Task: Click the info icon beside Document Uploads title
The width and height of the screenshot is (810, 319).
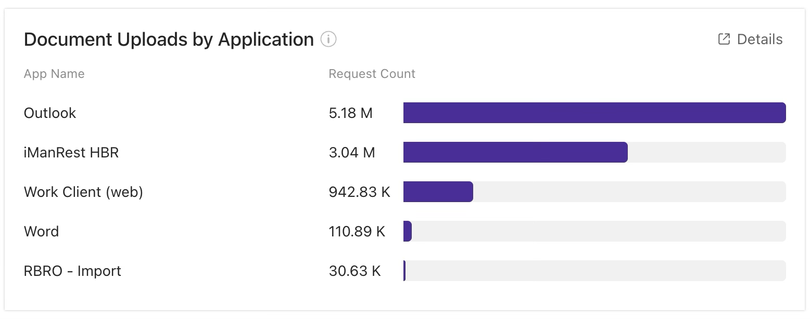Action: click(x=328, y=39)
